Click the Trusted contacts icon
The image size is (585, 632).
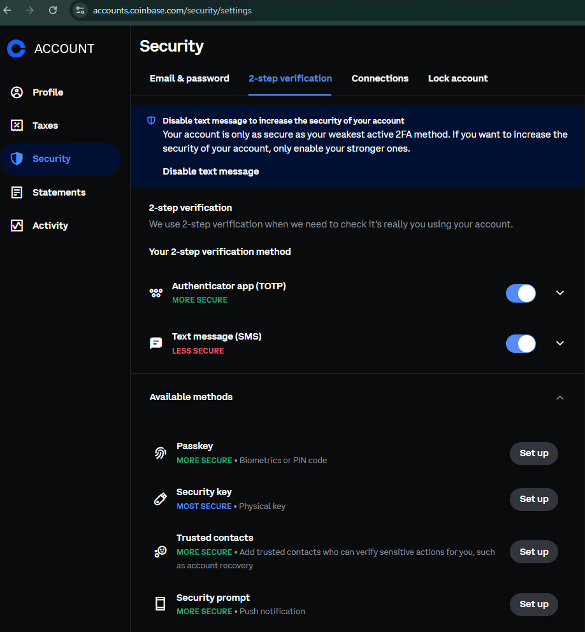(160, 551)
